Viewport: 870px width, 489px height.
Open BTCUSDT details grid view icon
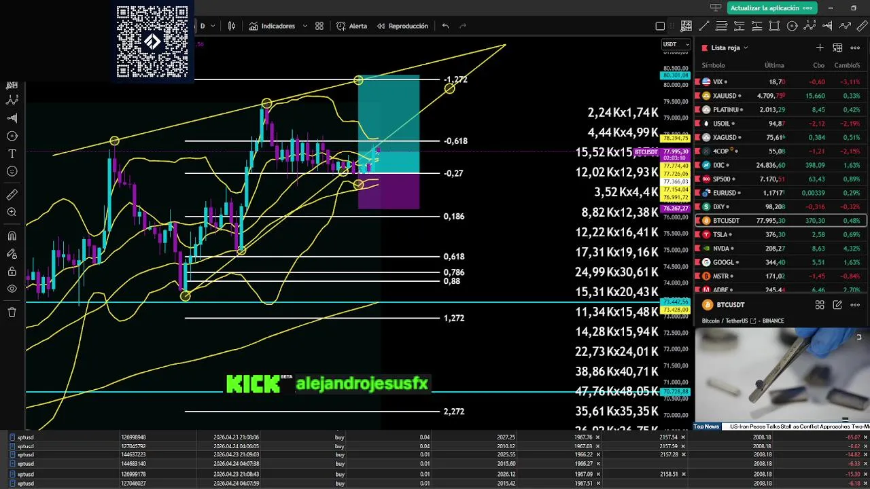820,305
